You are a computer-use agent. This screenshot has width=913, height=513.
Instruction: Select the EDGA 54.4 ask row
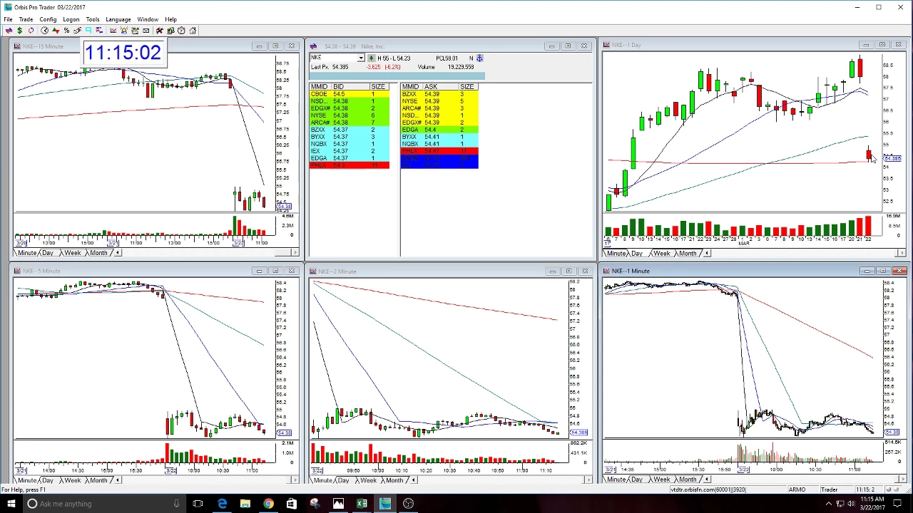439,130
